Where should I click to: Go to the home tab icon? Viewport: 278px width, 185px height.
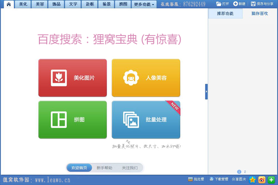pyautogui.click(x=8, y=4)
